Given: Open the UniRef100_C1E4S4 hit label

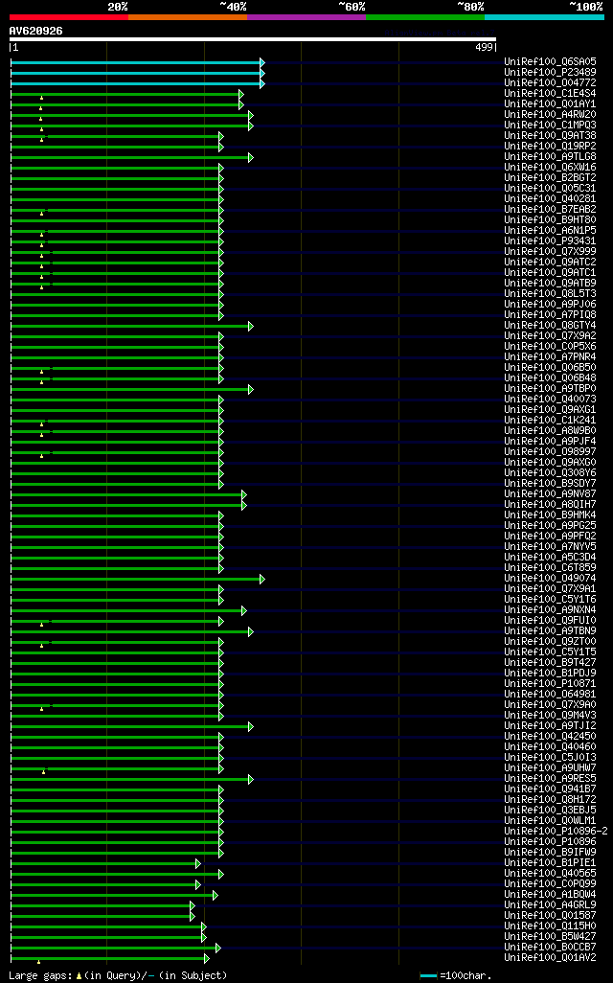Looking at the screenshot, I should click(551, 93).
